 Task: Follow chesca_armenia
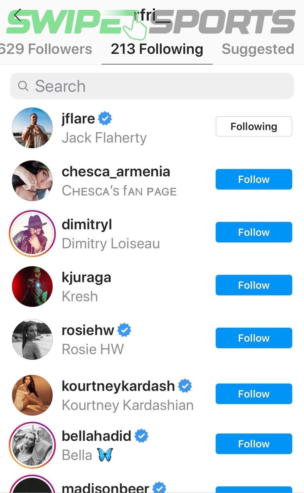click(x=254, y=179)
